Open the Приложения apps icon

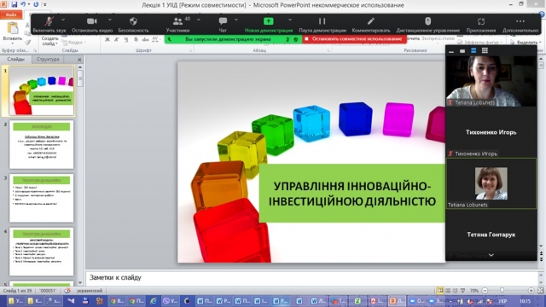point(481,21)
